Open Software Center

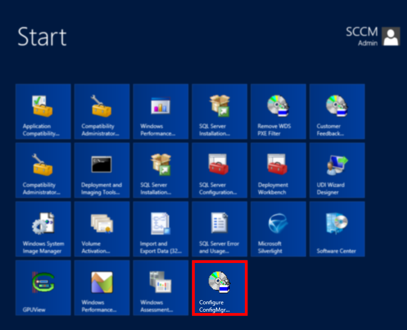coord(337,229)
